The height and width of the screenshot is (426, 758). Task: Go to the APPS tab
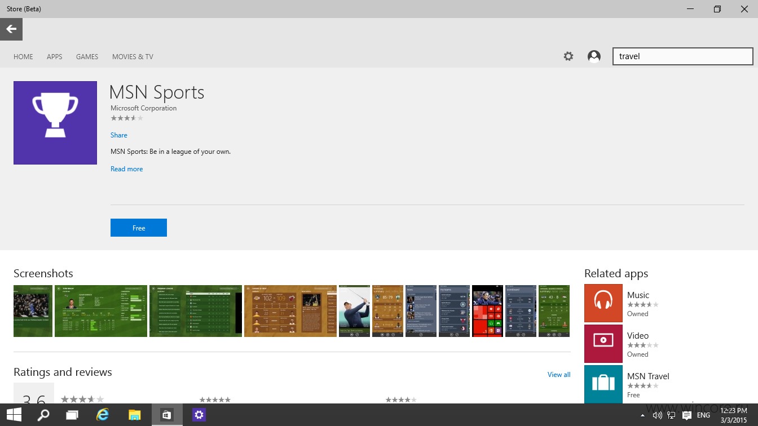pos(55,57)
